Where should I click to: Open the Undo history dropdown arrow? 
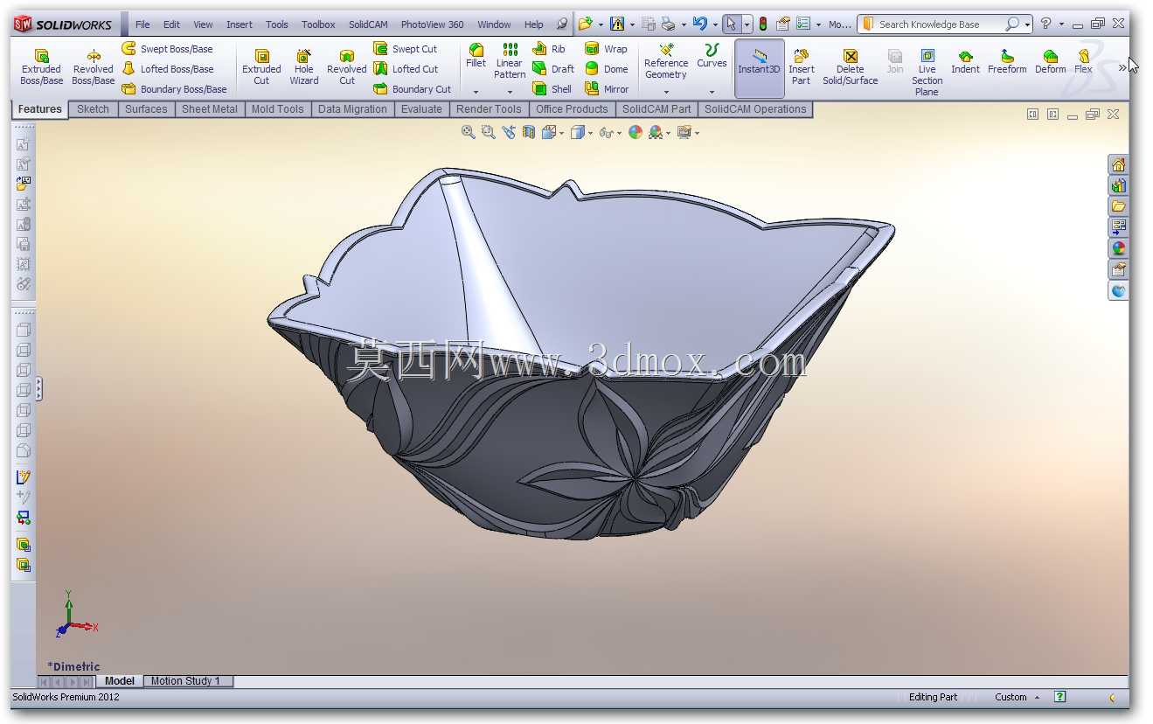pyautogui.click(x=715, y=24)
